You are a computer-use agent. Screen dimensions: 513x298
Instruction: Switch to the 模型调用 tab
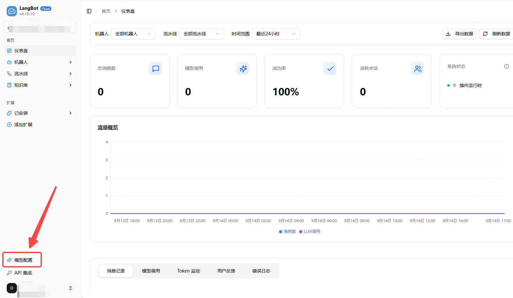click(151, 271)
